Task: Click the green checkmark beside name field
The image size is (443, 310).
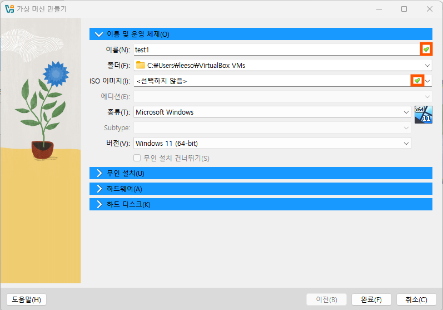Action: pos(426,50)
